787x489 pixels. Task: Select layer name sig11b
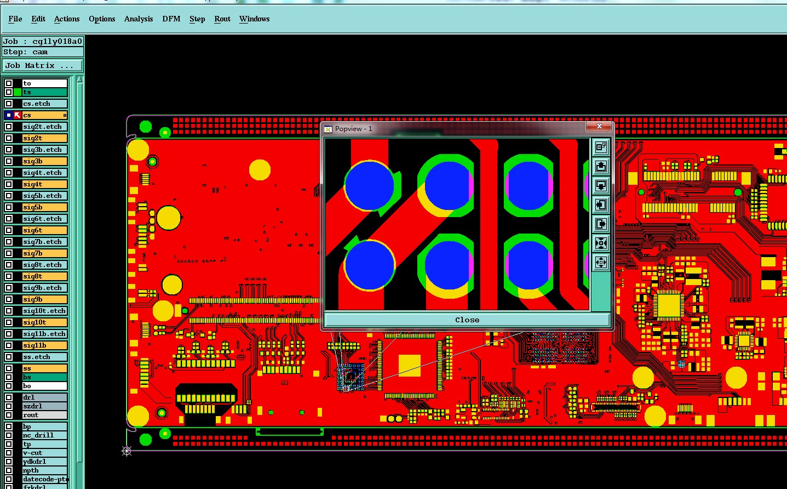tap(45, 345)
